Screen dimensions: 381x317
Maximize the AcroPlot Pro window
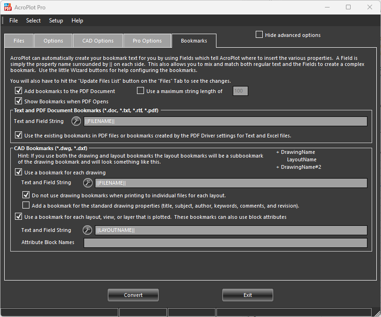tap(348, 7)
